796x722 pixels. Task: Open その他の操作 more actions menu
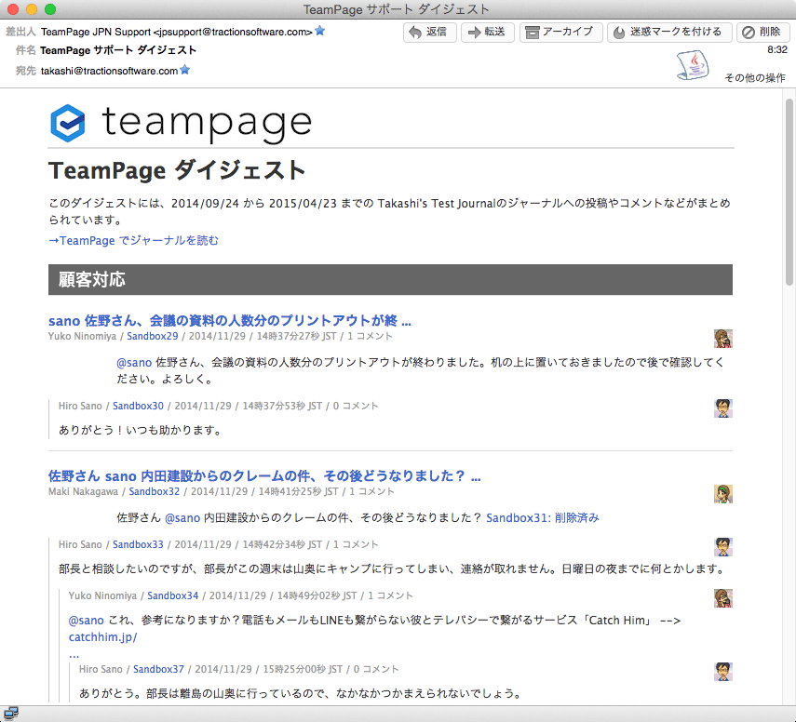point(755,78)
